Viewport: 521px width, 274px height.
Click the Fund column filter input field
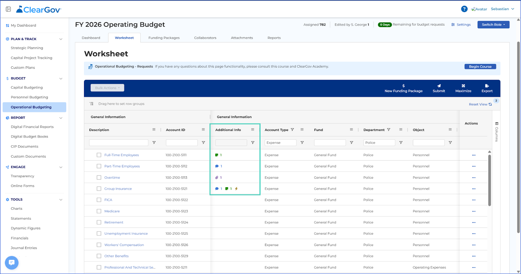(330, 143)
